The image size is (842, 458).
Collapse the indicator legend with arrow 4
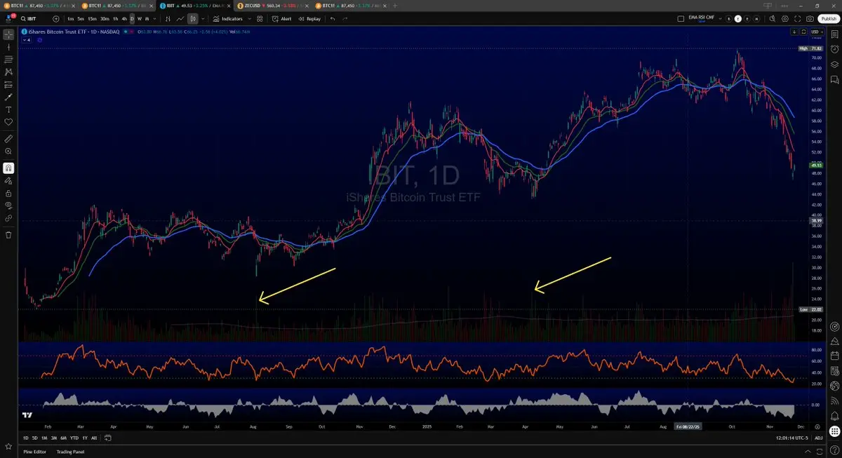click(x=28, y=40)
